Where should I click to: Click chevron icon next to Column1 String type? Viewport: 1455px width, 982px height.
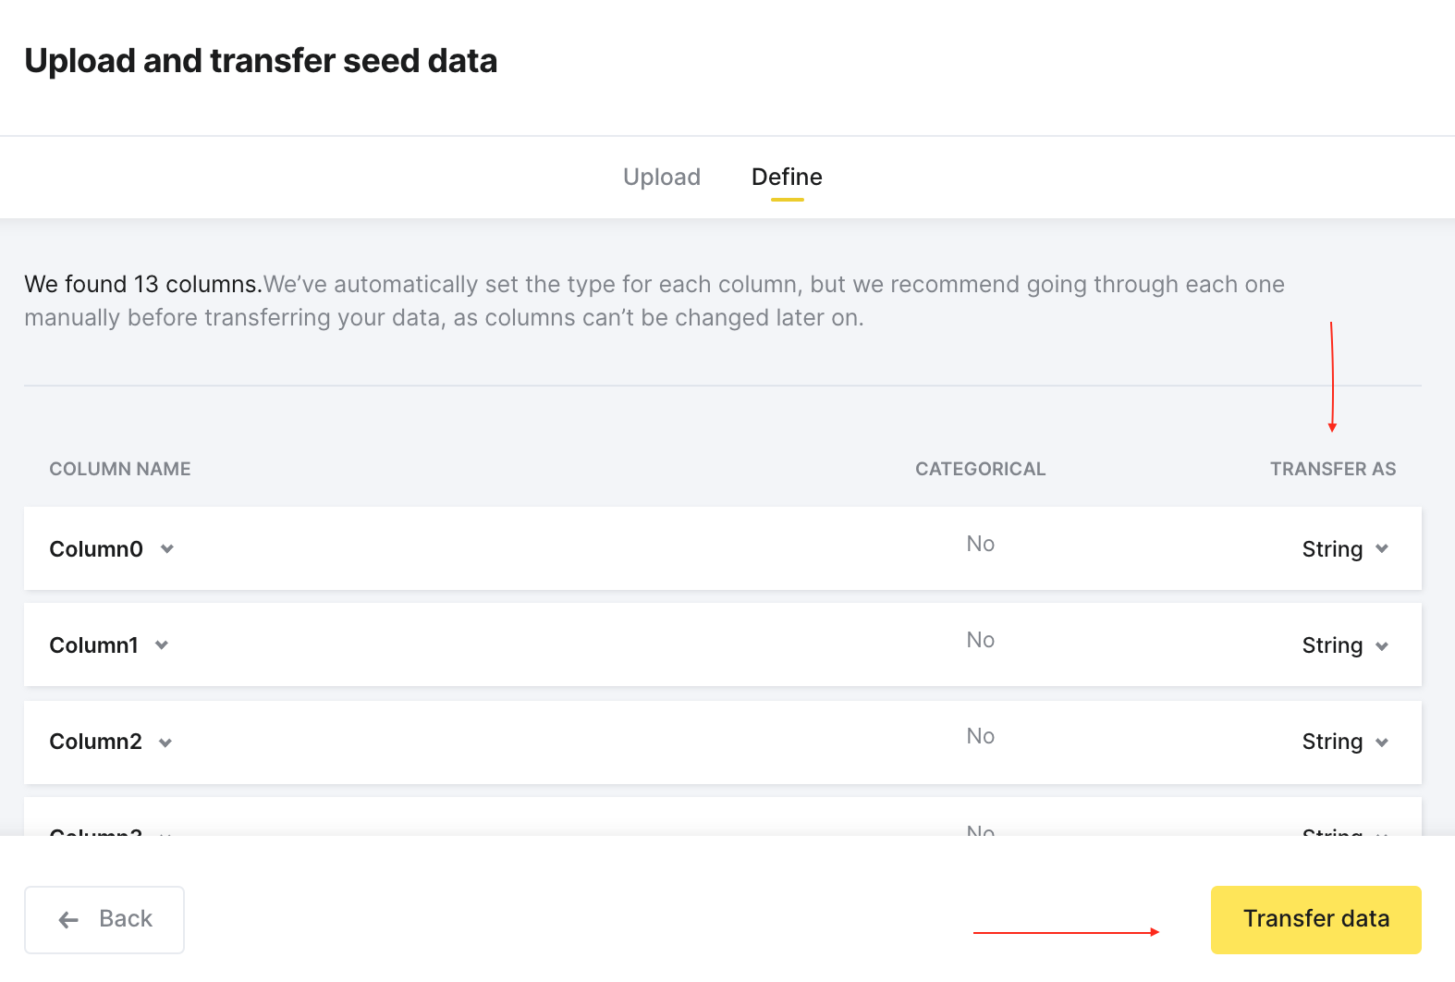click(x=1382, y=646)
